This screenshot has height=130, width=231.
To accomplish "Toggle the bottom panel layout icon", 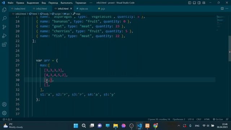I will click(194, 3).
